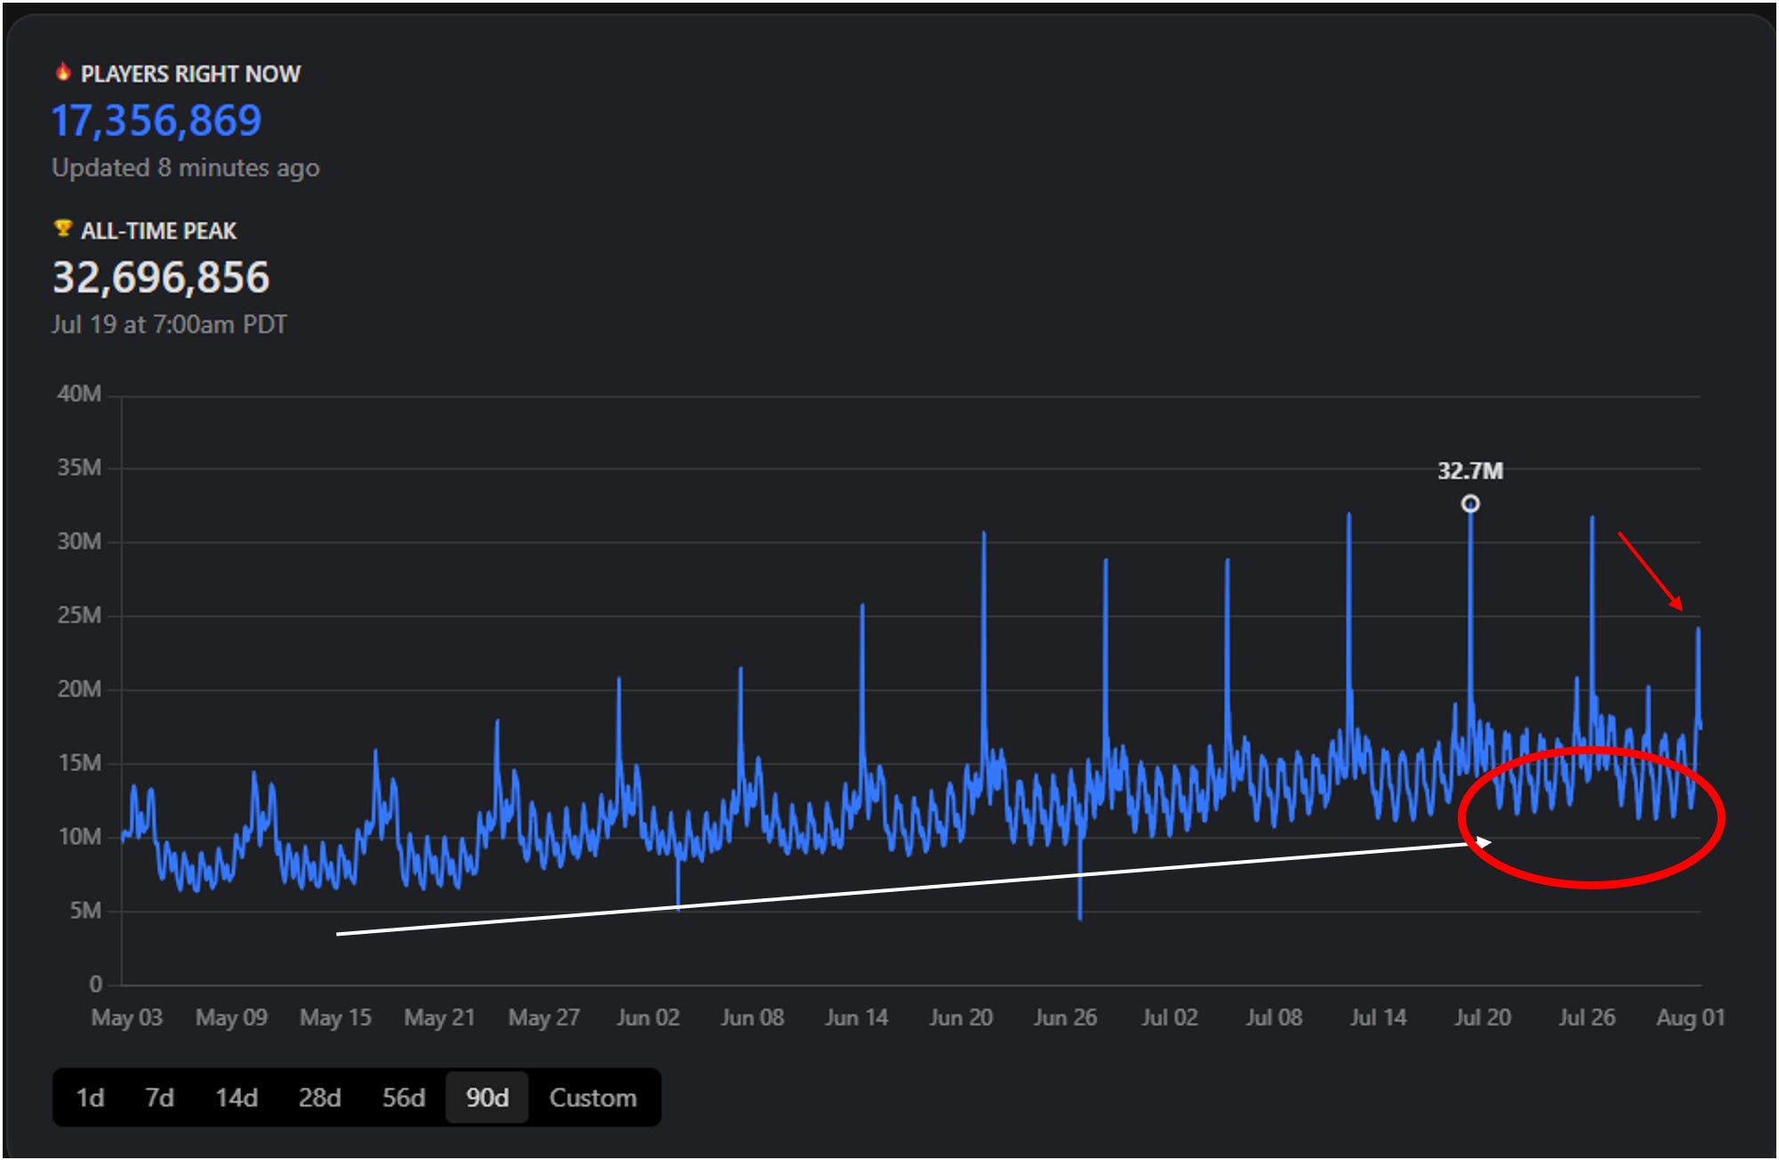Open the Custom date range option
The image size is (1779, 1160).
pos(593,1098)
